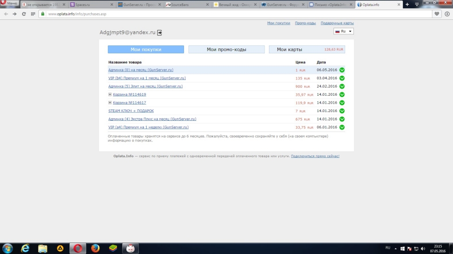The image size is (453, 254).
Task: Click the browser reload icon
Action: (23, 14)
